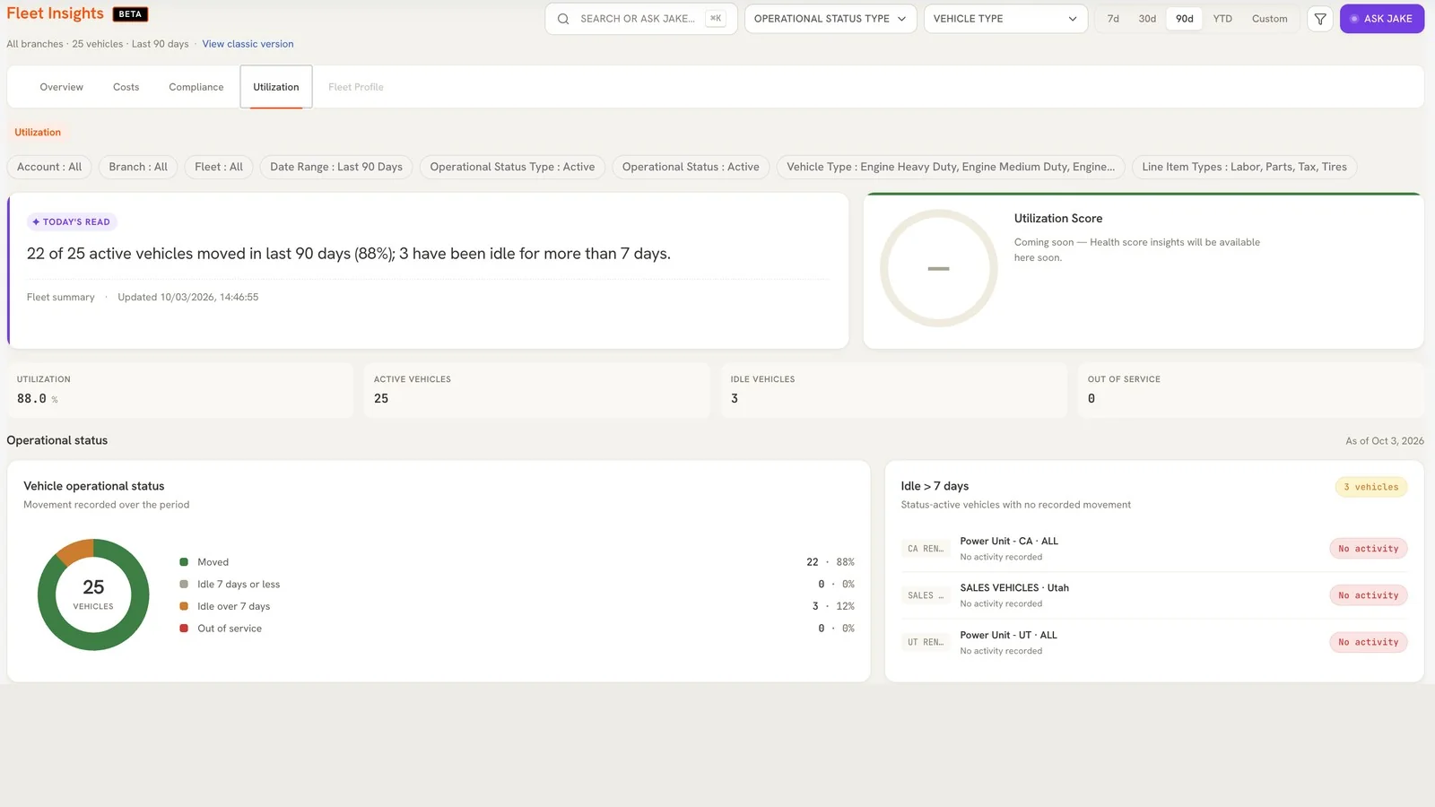This screenshot has width=1435, height=807.
Task: Select the 30d time range
Action: (x=1147, y=19)
